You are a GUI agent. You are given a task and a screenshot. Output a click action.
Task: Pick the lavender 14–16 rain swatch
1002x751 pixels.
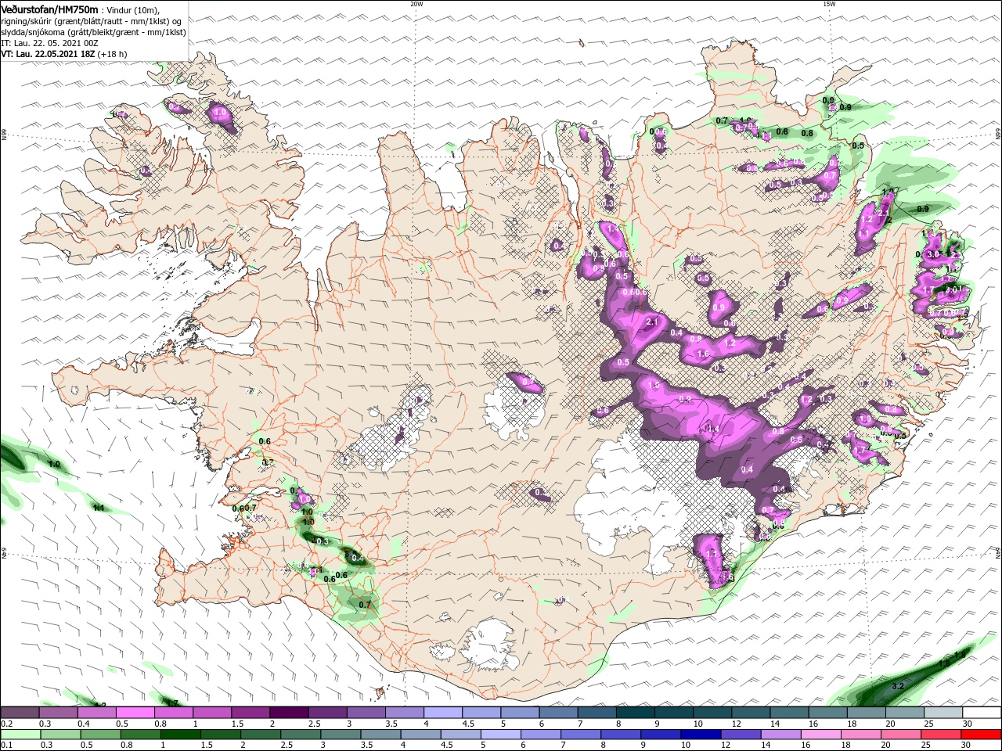coord(780,735)
